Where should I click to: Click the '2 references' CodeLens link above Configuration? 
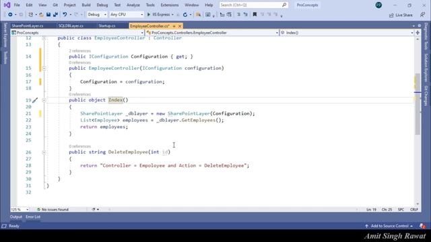coord(79,51)
